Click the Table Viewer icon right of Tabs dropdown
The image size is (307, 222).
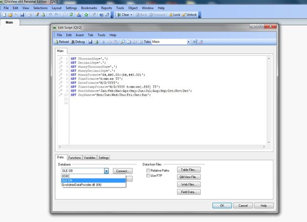[195, 42]
